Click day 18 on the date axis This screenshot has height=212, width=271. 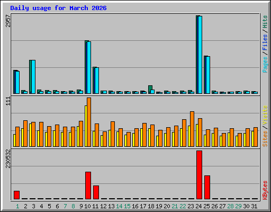[x=151, y=206]
